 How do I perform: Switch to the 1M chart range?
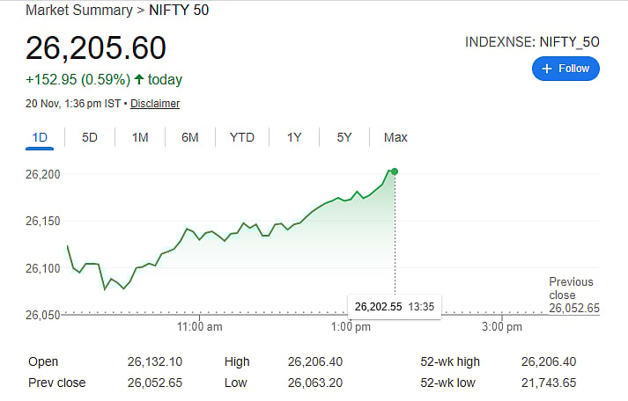point(140,137)
